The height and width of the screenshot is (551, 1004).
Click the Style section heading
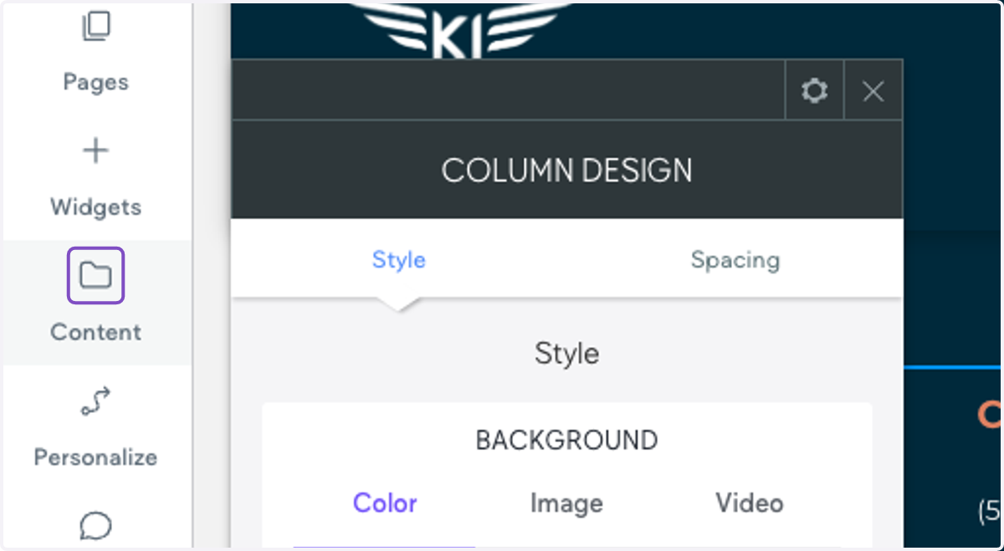click(x=567, y=354)
